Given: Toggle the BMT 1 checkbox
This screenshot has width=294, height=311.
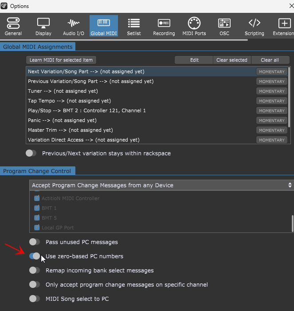Looking at the screenshot, I should 37,208.
